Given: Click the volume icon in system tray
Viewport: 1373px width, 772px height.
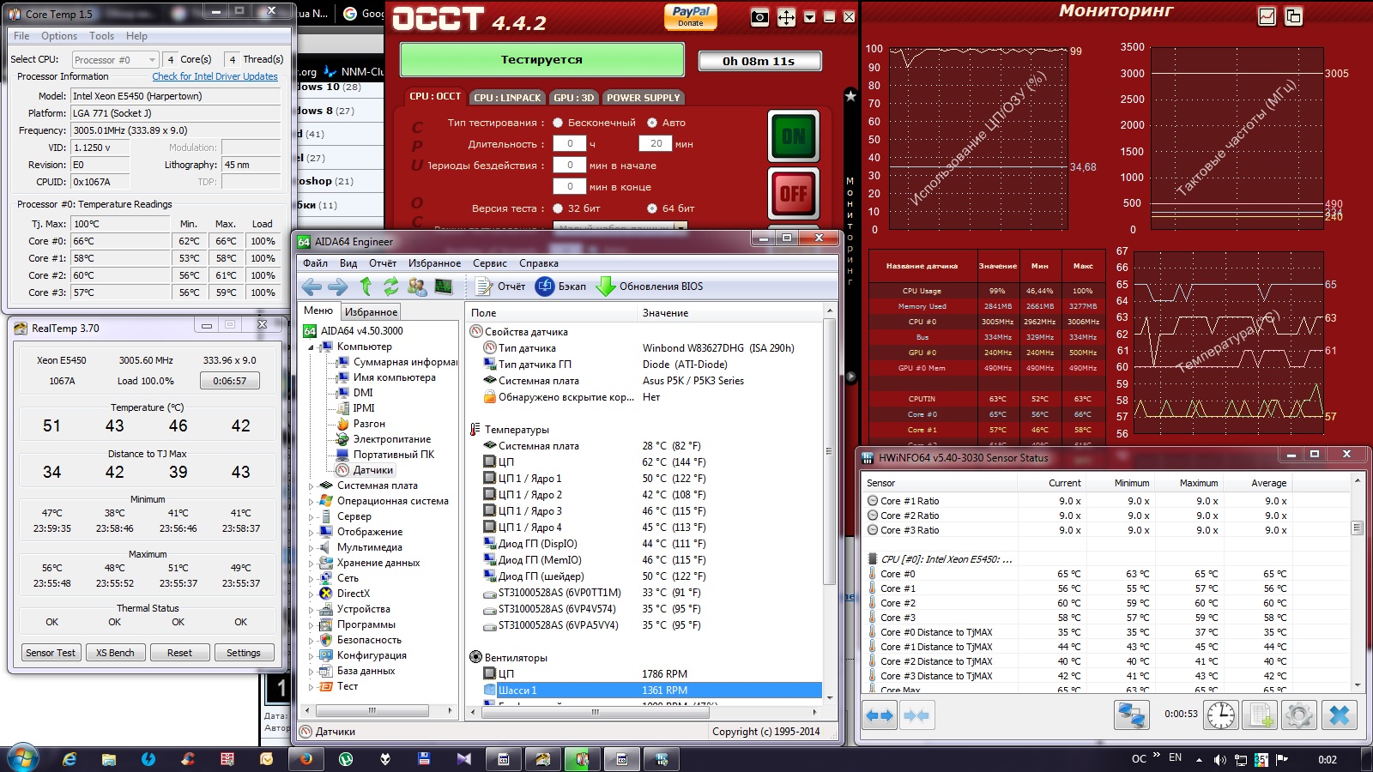Looking at the screenshot, I should click(x=1219, y=759).
